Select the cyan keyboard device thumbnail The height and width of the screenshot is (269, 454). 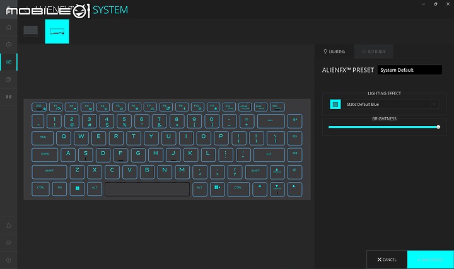[57, 31]
